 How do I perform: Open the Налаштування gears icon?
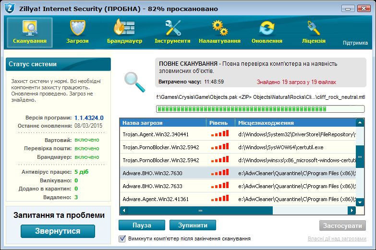pyautogui.click(x=219, y=28)
